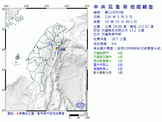Image resolution: width=162 pixels, height=122 pixels.
Task: Click the red star in the bottom legend
Action: click(17, 114)
